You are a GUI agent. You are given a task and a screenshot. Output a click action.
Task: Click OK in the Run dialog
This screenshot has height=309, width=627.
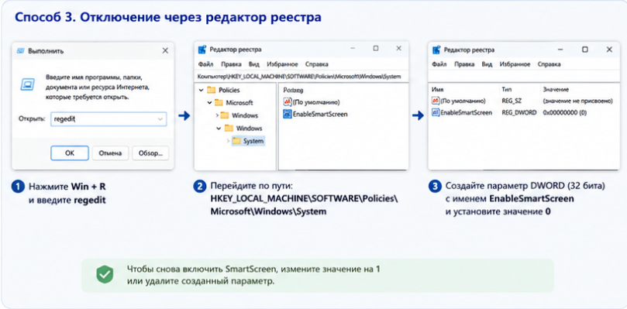click(x=70, y=153)
